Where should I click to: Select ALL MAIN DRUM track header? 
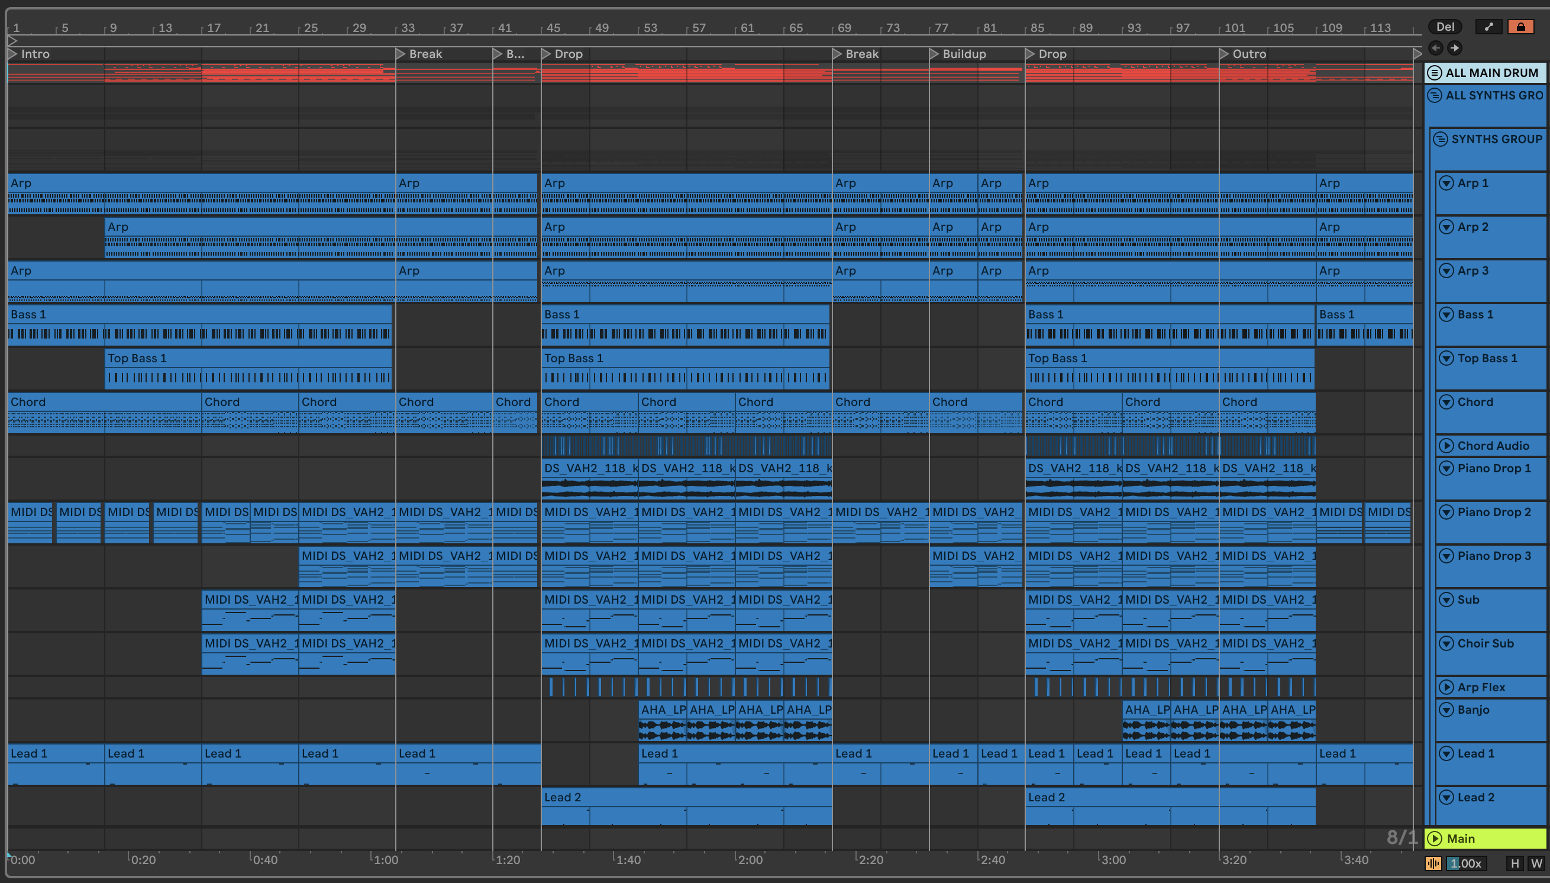[x=1485, y=73]
